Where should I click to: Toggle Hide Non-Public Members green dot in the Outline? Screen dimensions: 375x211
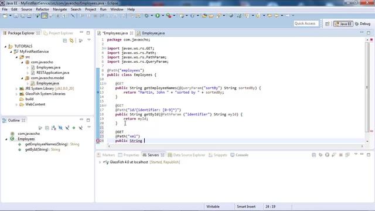(x=74, y=128)
